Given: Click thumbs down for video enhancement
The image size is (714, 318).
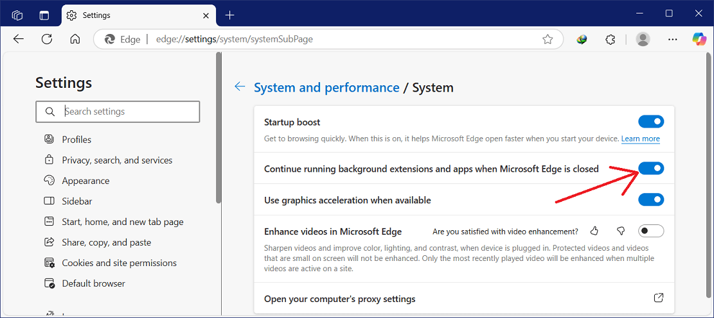Looking at the screenshot, I should [621, 231].
